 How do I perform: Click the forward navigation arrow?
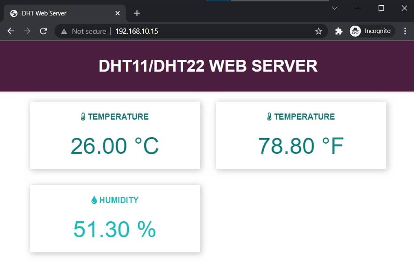click(x=27, y=31)
